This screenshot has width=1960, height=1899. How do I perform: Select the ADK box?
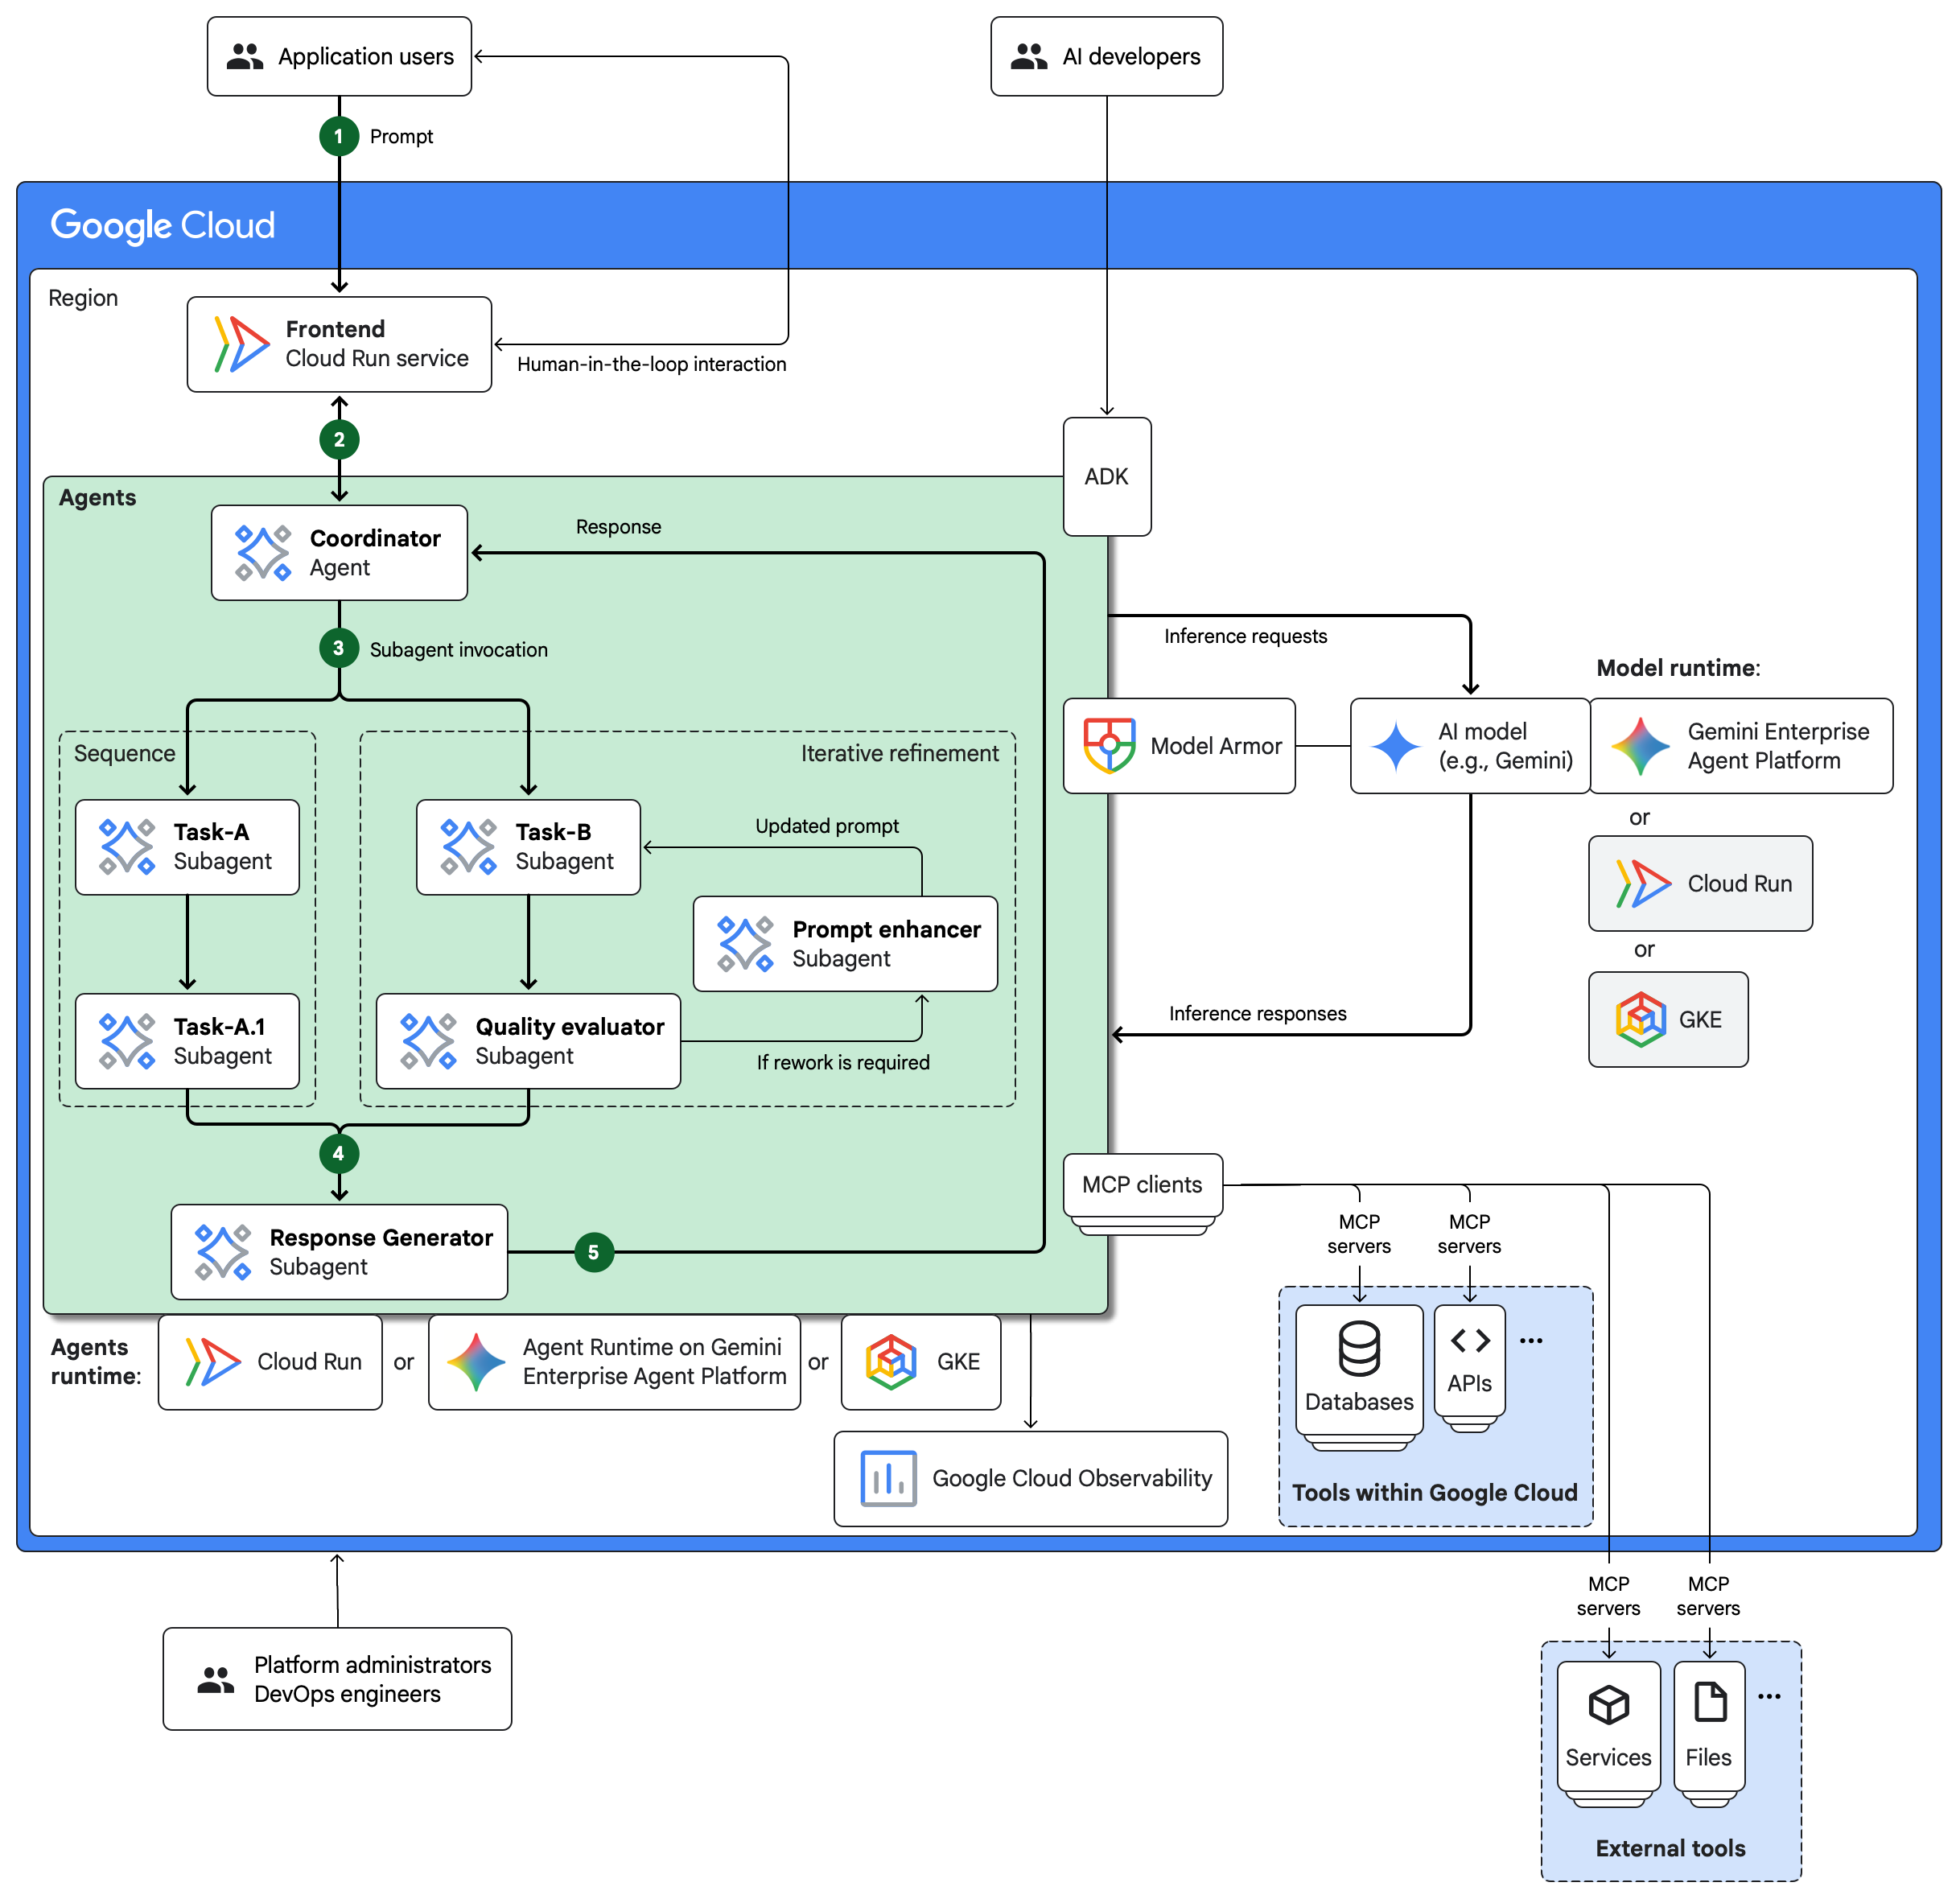pos(1107,477)
